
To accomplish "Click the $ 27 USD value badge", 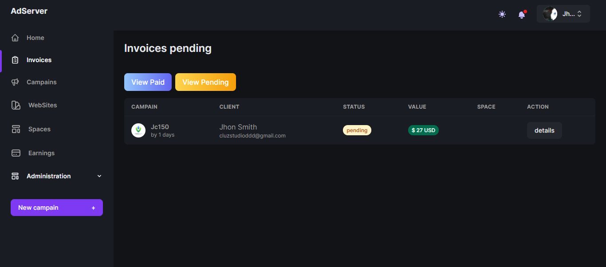I will [x=423, y=130].
